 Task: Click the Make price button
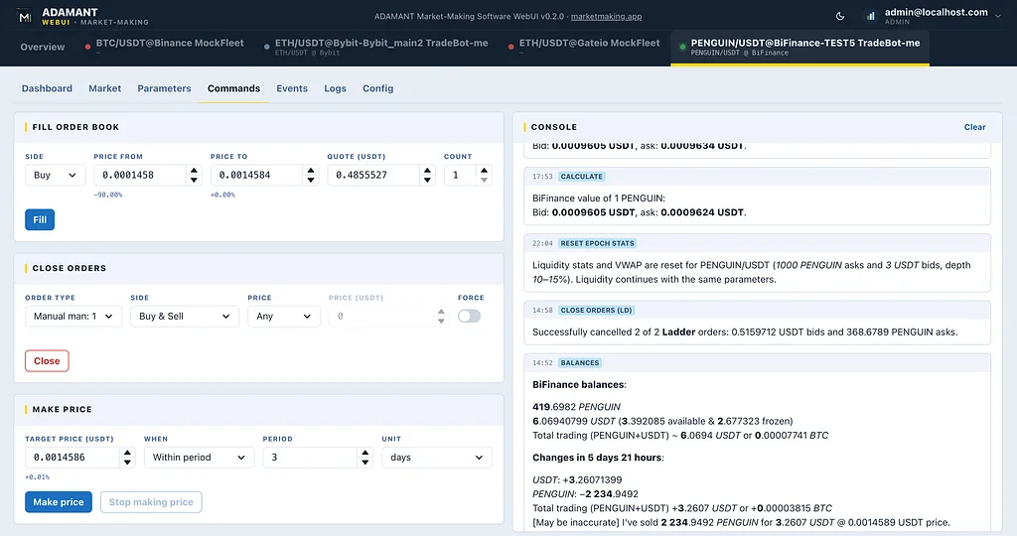coord(59,502)
